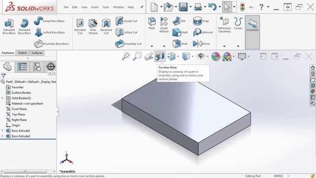The image size is (316, 178).
Task: Switch to the Surfaces tab
Action: pos(37,53)
